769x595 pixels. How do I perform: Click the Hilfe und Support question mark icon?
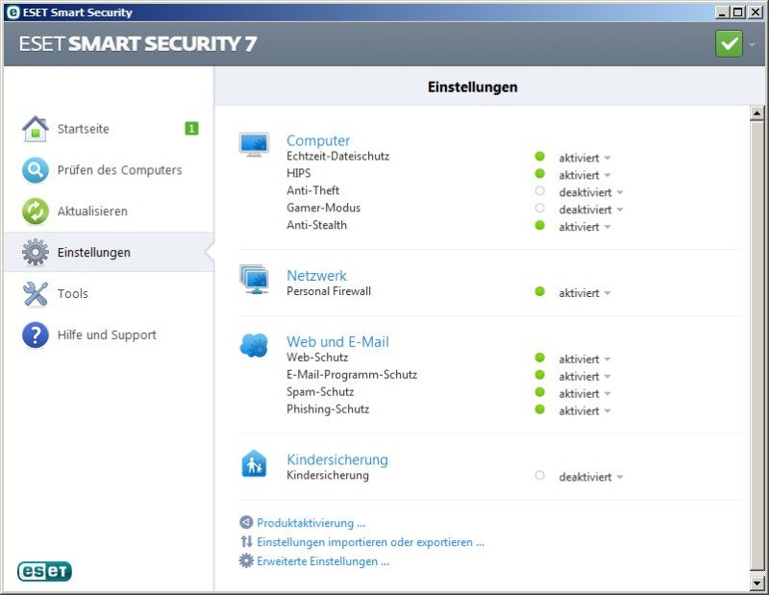[x=36, y=335]
